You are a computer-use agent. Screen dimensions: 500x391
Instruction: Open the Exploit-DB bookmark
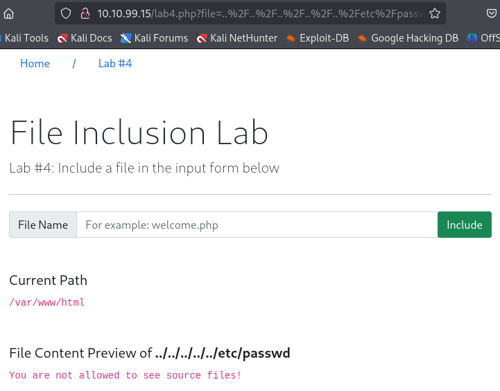(318, 38)
